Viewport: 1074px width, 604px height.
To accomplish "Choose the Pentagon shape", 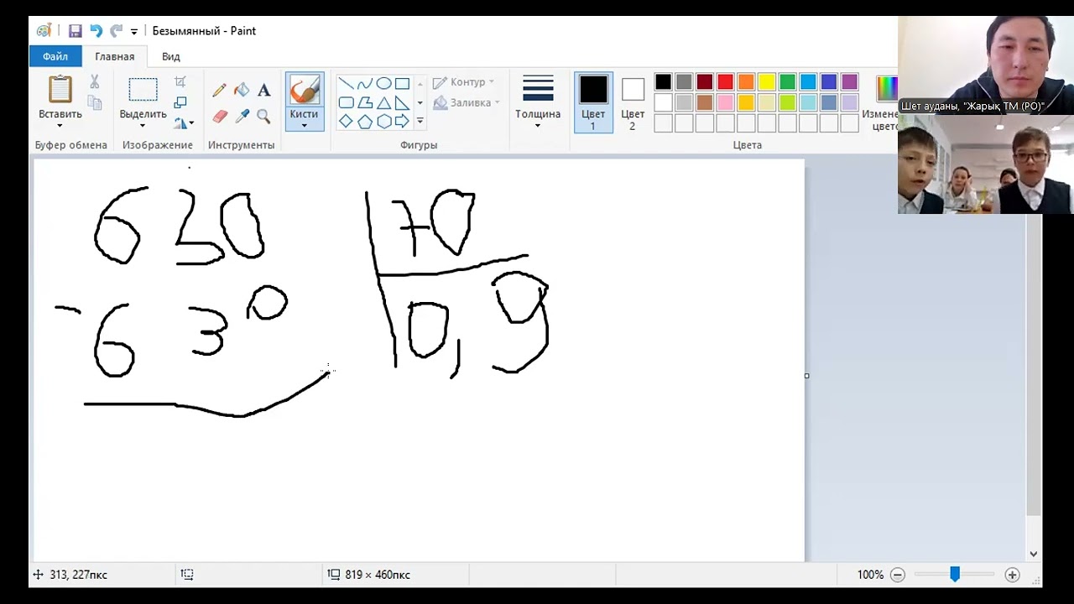I will (x=365, y=122).
